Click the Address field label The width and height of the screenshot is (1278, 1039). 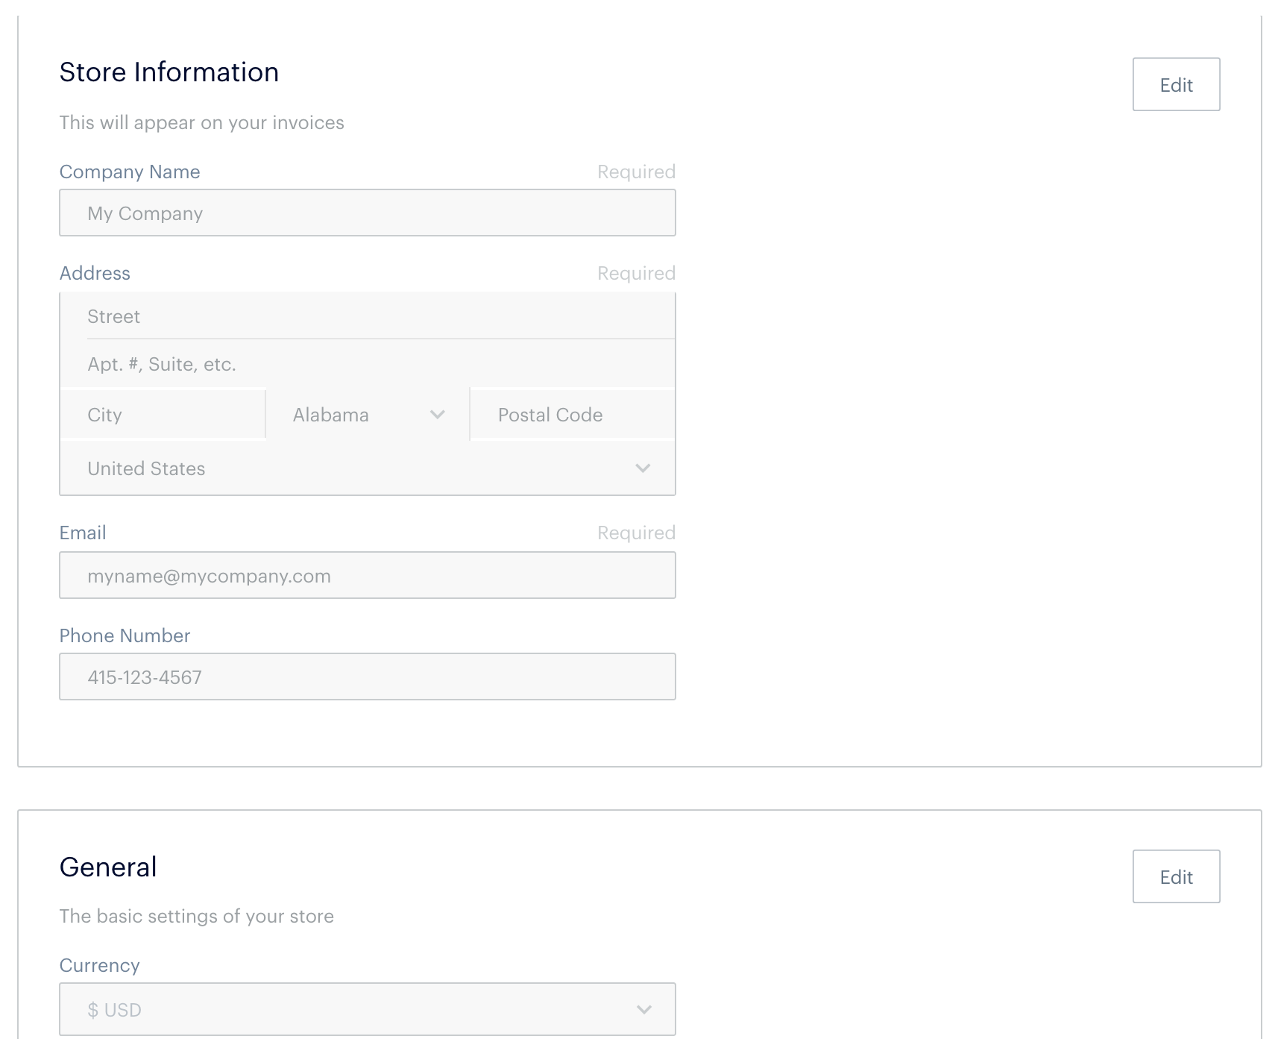(x=95, y=273)
